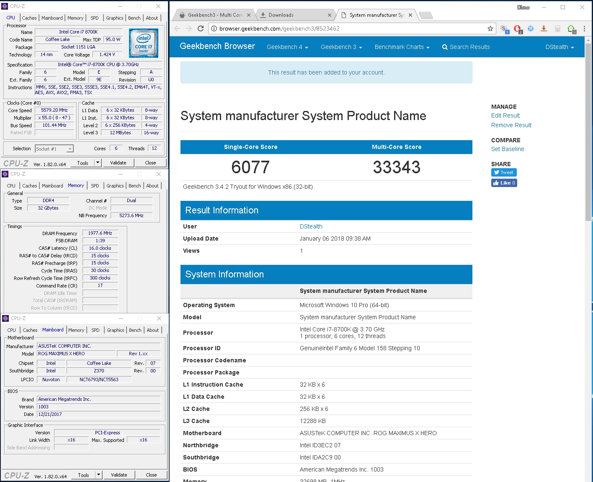Open Chrome's three-dot menu

point(585,28)
